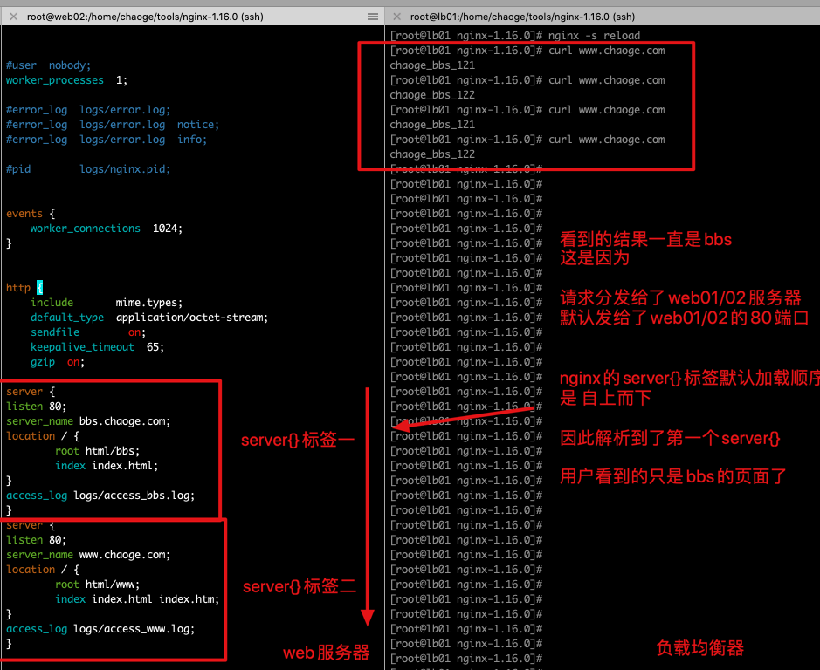Open the hamburger menu on the web02 tab
Viewport: 820px width, 670px height.
373,17
